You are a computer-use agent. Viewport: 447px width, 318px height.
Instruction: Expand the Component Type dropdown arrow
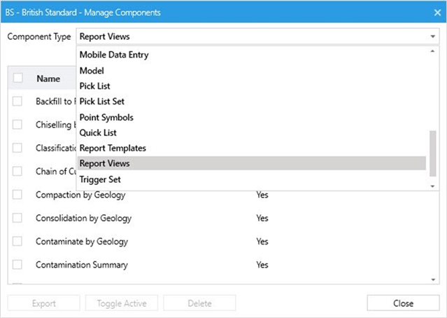click(x=433, y=36)
